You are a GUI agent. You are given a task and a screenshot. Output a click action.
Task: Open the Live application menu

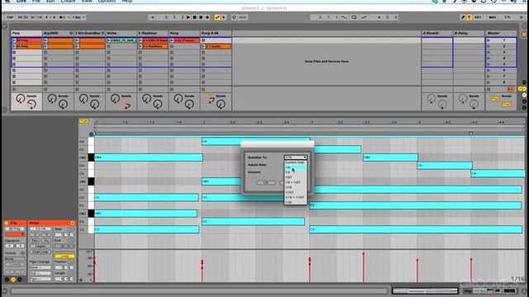pos(21,2)
